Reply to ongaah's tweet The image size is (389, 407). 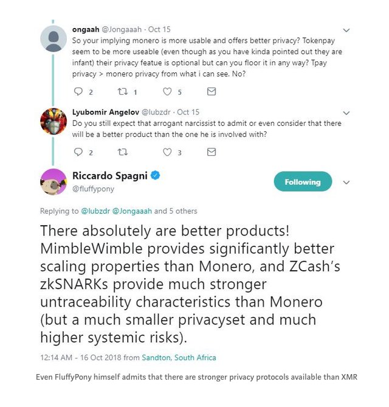pos(78,92)
